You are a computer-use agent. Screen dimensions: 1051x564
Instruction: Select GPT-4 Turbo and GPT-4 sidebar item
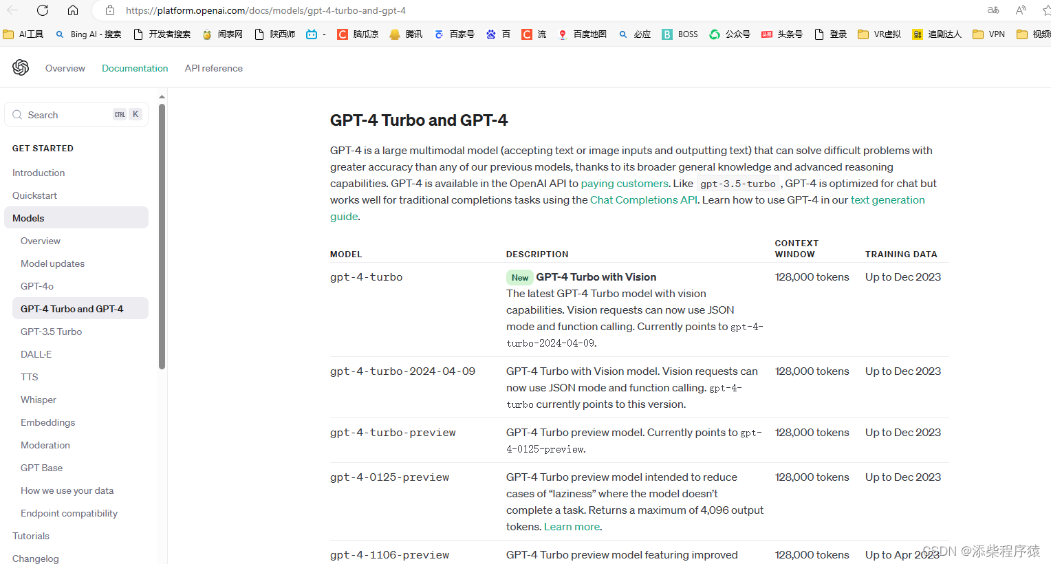tap(80, 309)
